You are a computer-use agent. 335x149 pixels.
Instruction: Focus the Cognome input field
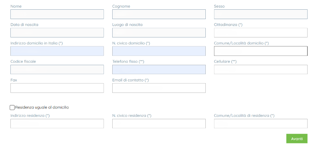(159, 14)
